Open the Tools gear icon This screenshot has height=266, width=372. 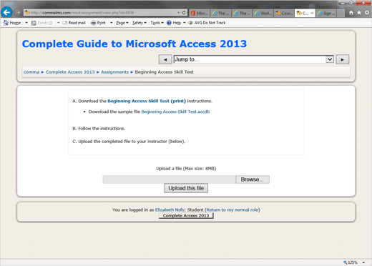(x=367, y=13)
